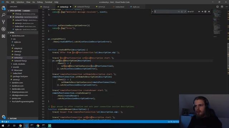Open the Windows Start menu
Image resolution: width=229 pixels, height=128 pixels.
3,126
